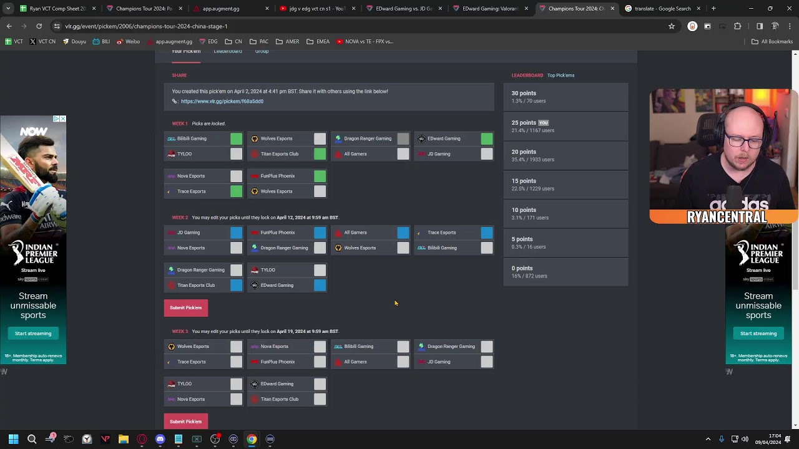
Task: Open the NOVA vs TE - FPX bookmark
Action: pos(365,42)
